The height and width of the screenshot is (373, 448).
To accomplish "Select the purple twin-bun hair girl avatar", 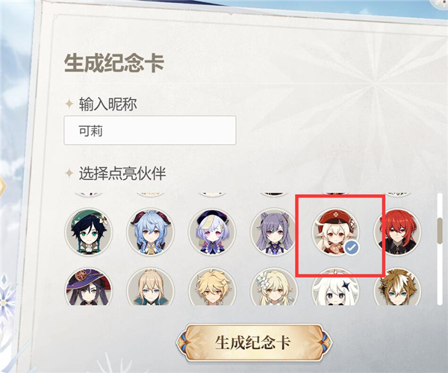I will pos(274,232).
